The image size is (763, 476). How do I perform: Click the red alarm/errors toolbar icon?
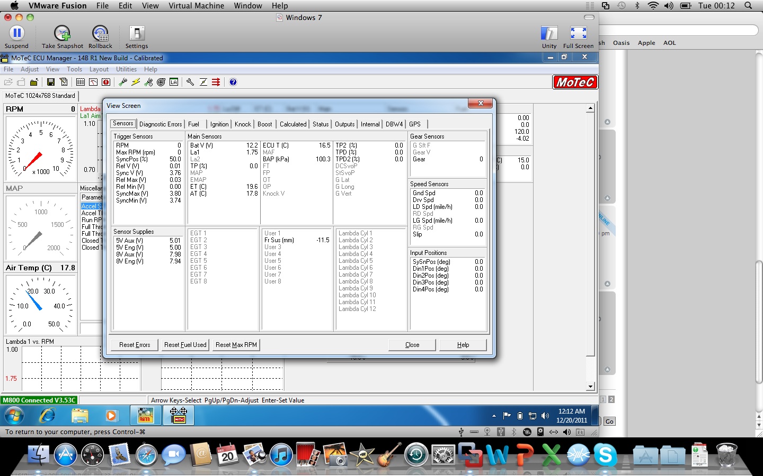coord(105,82)
